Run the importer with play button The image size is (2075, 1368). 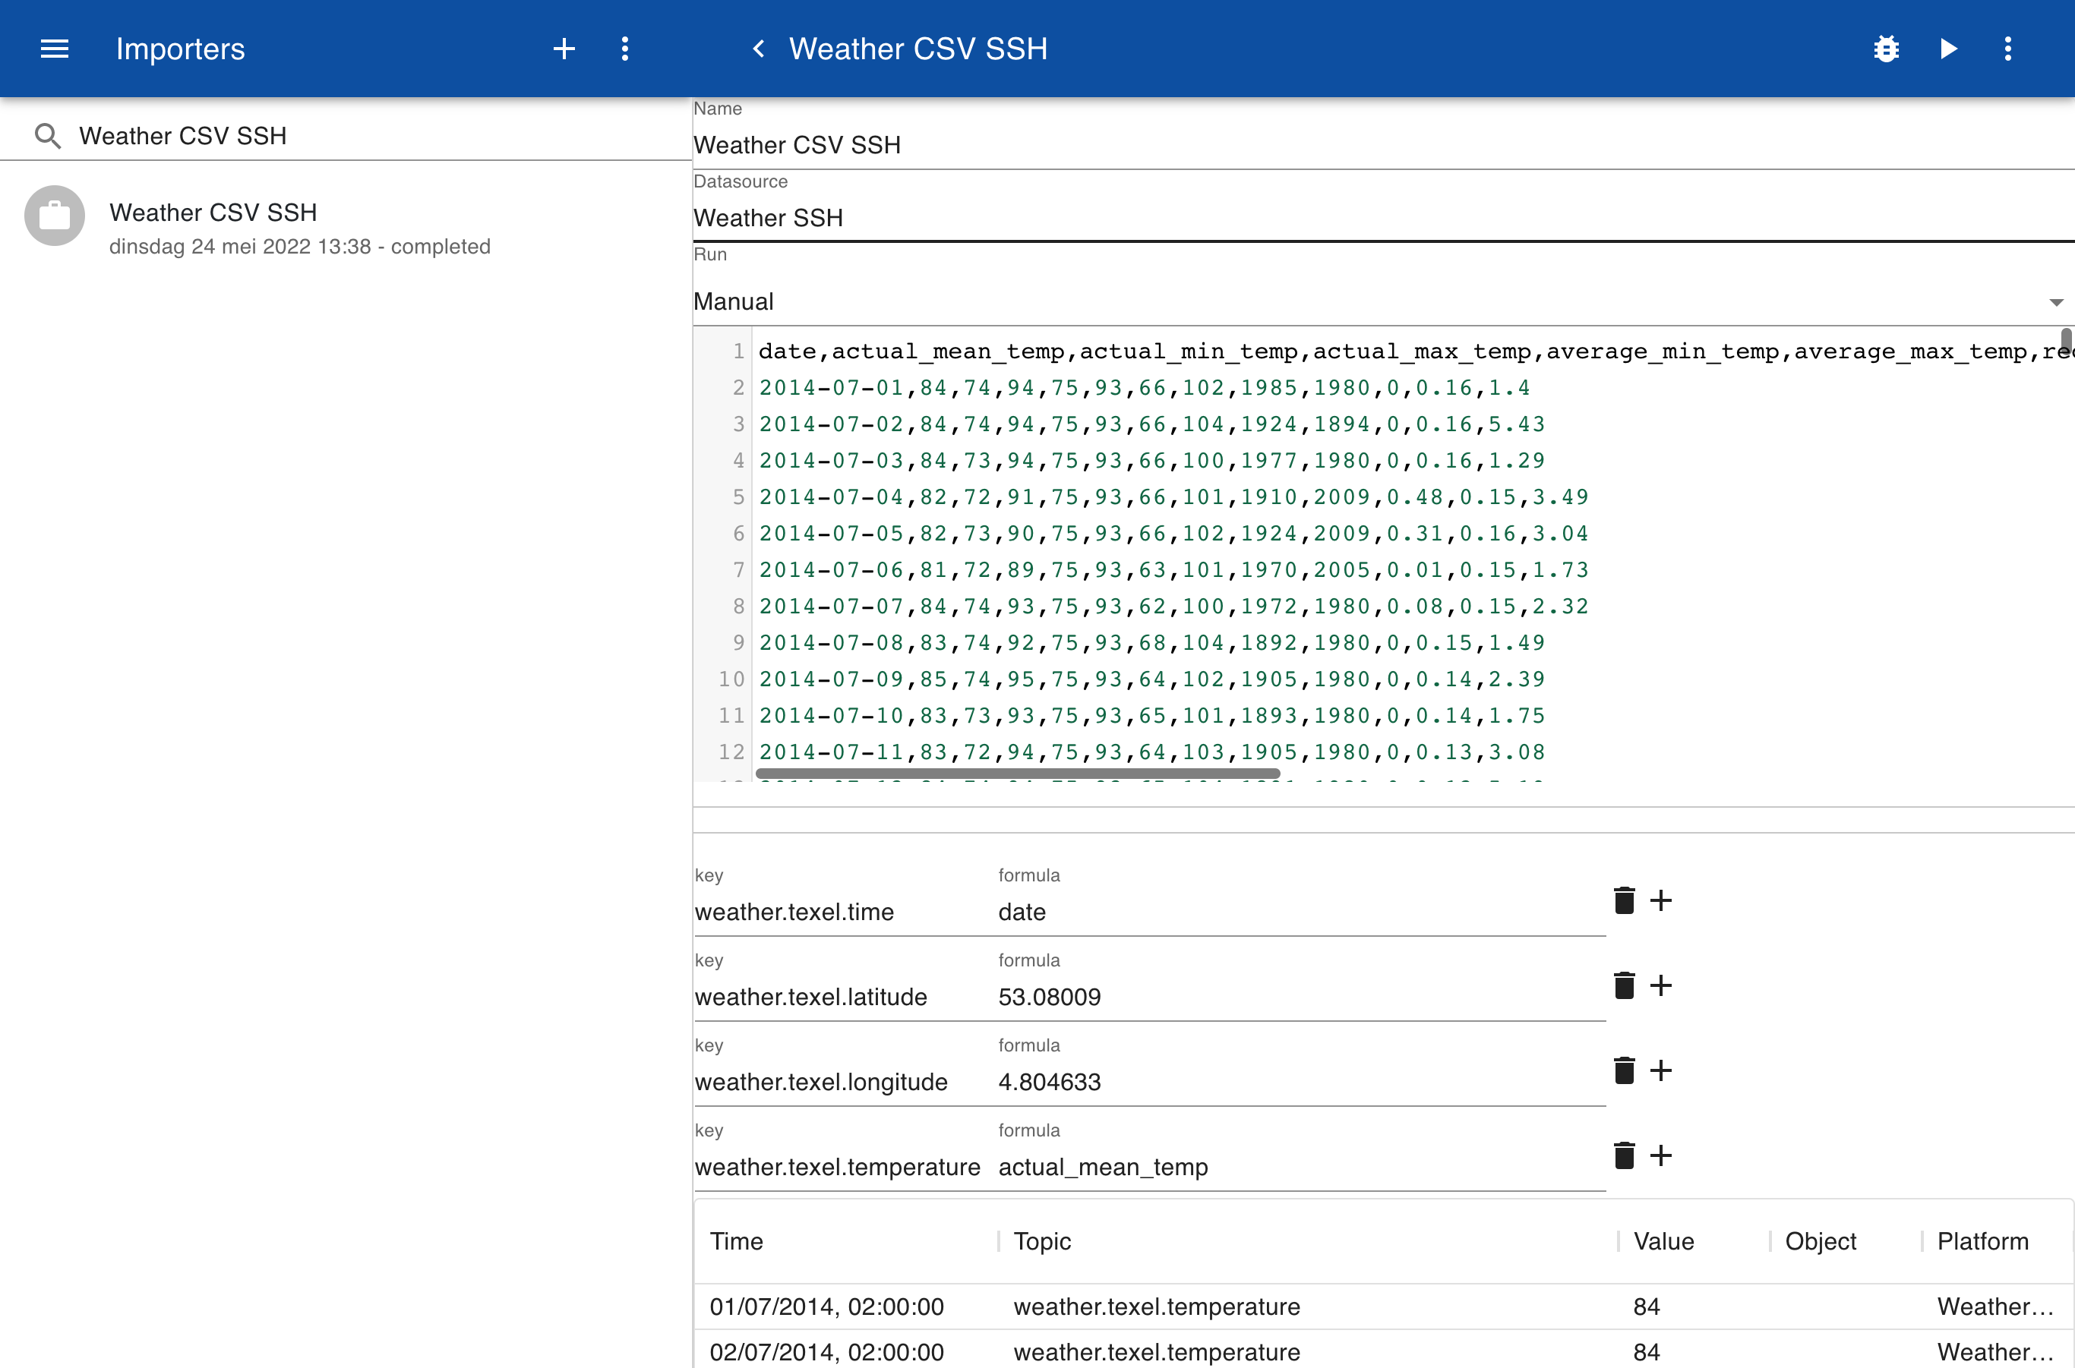click(x=1948, y=49)
